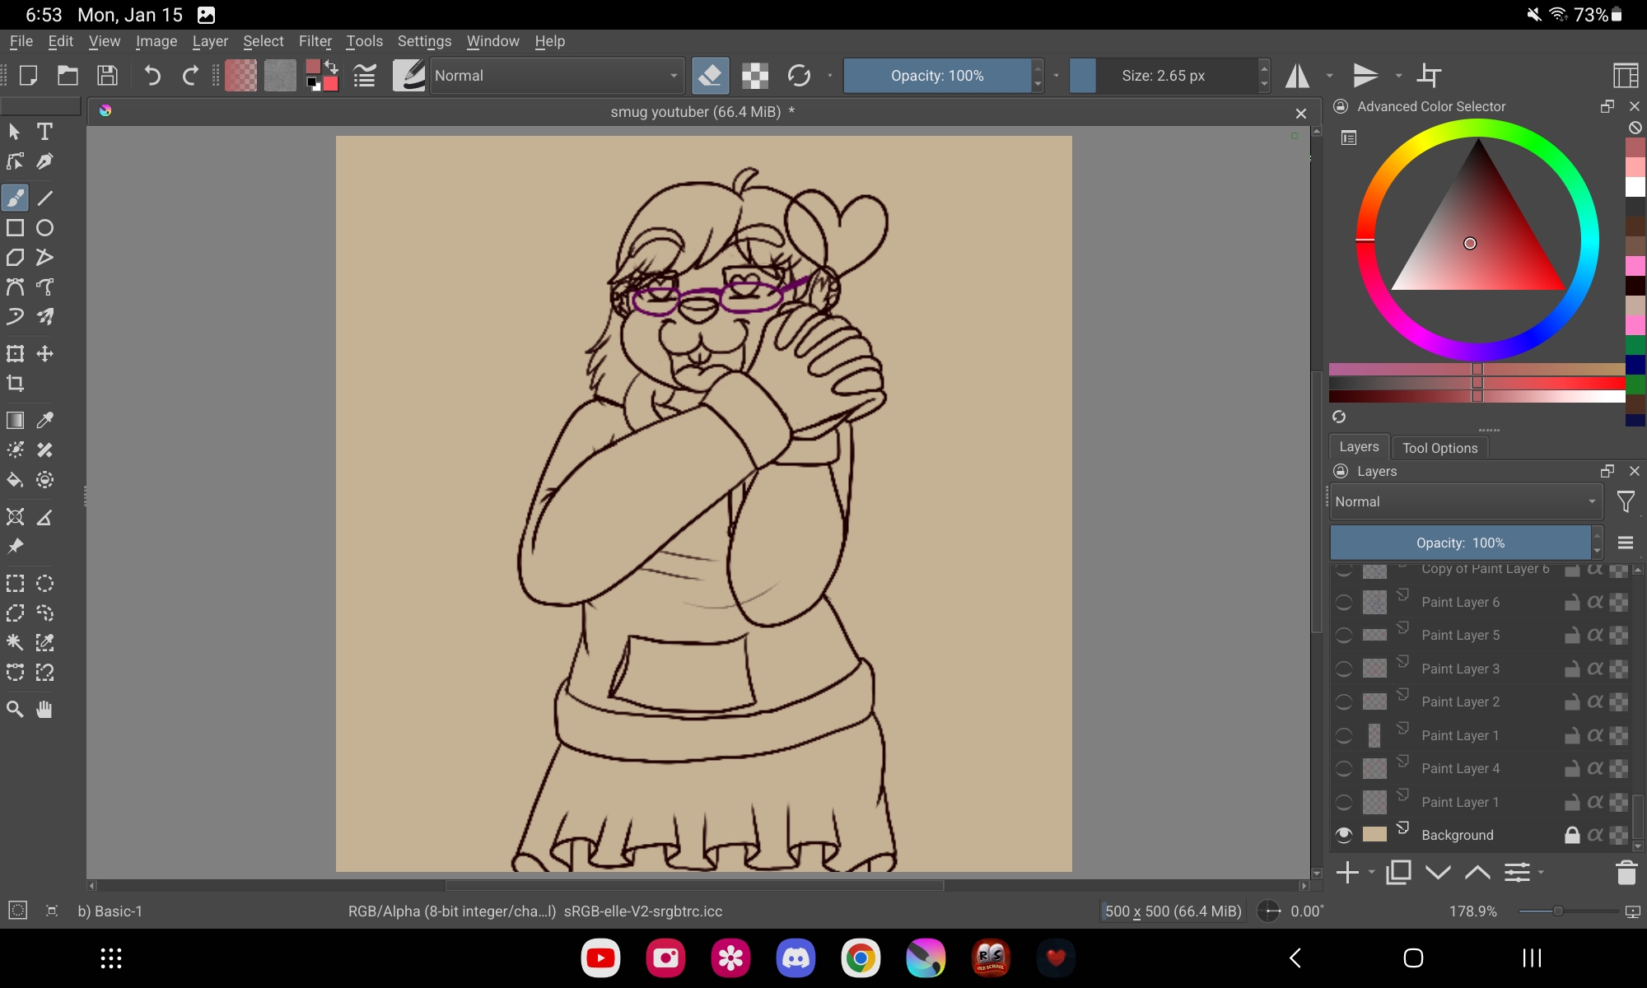This screenshot has height=988, width=1647.
Task: Toggle lock on Background layer
Action: 1572,835
